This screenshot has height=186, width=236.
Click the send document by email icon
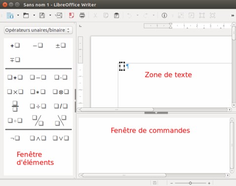(59, 16)
